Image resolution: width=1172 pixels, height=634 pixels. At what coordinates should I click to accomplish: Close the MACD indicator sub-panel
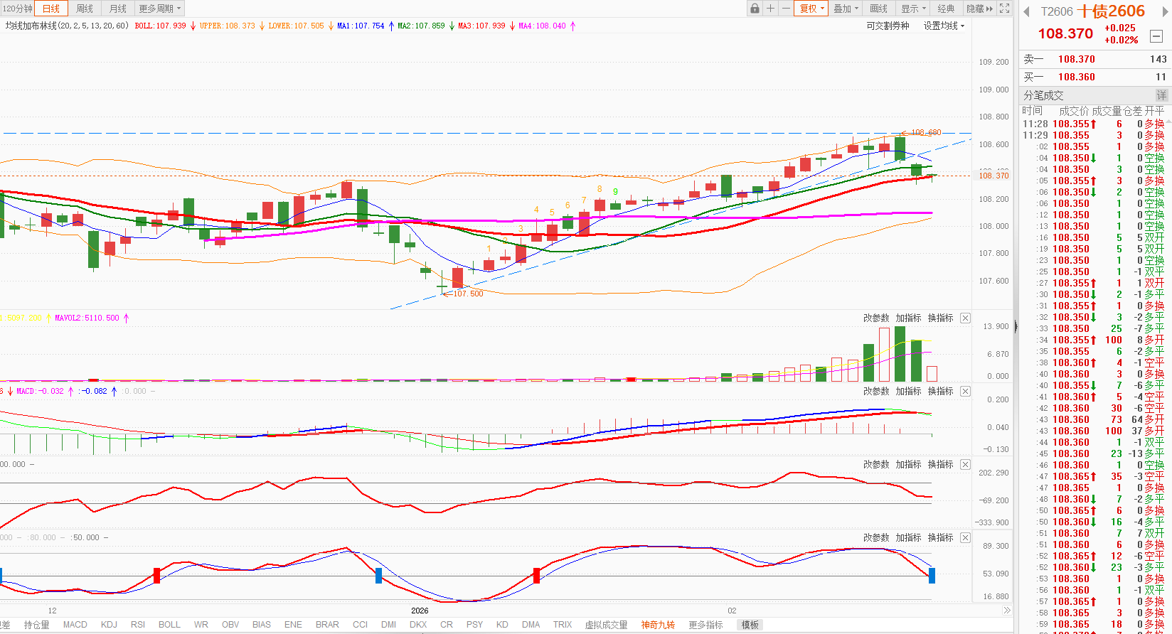coord(965,392)
